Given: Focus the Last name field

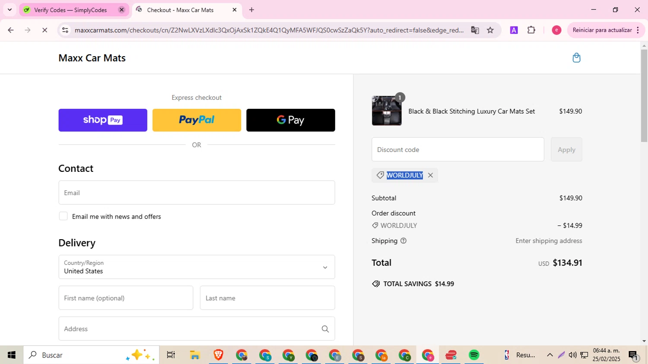Looking at the screenshot, I should coord(267,298).
